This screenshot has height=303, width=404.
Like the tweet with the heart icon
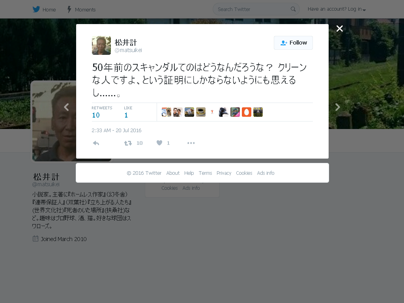click(159, 143)
